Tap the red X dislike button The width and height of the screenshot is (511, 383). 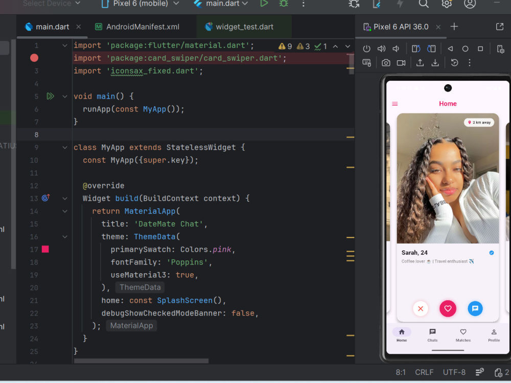[421, 308]
